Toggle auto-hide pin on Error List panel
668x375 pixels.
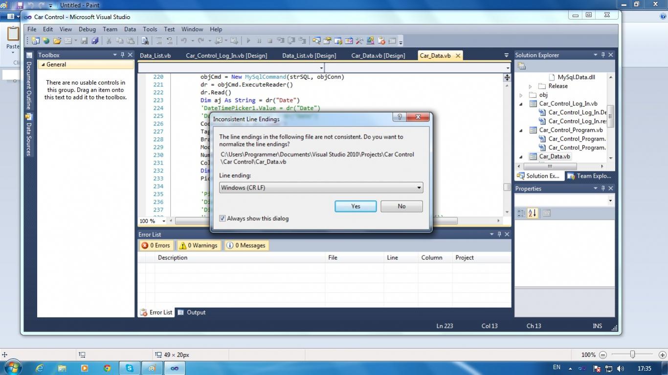tap(499, 234)
